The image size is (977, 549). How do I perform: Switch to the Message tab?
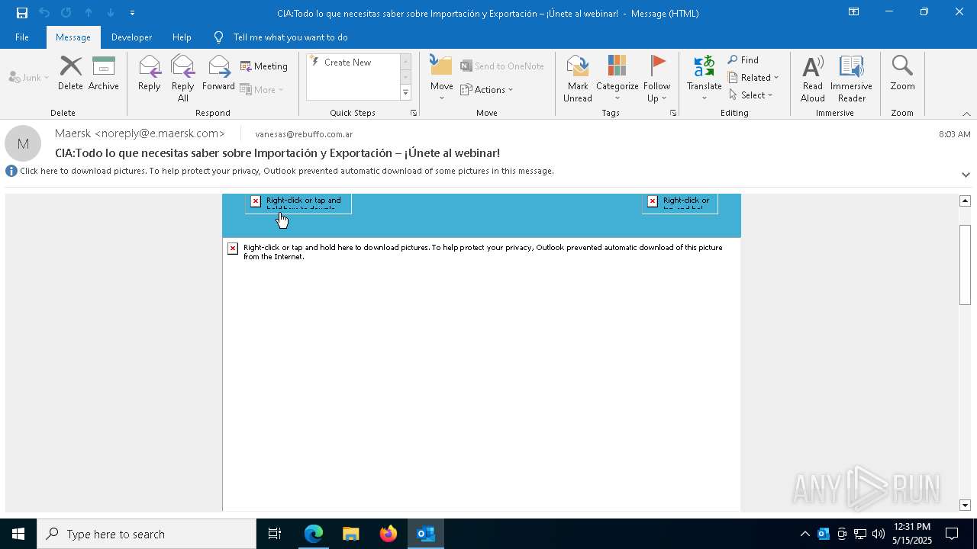pos(73,37)
